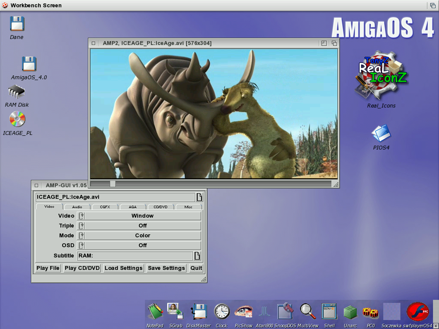The image size is (439, 329).
Task: Click the Play CD/DVD button
Action: pos(82,268)
